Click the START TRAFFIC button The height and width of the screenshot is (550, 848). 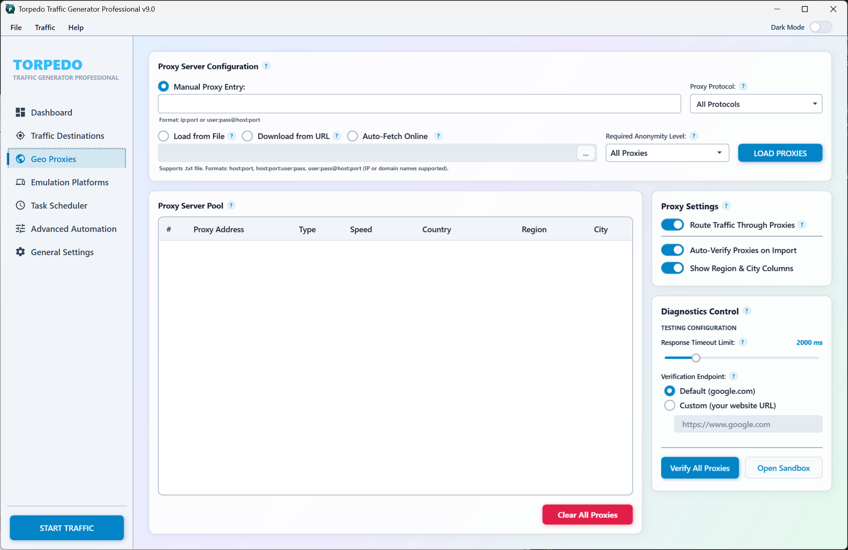point(67,528)
